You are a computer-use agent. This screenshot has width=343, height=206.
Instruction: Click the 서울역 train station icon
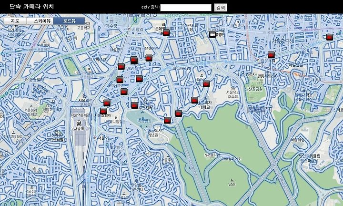pos(79,123)
